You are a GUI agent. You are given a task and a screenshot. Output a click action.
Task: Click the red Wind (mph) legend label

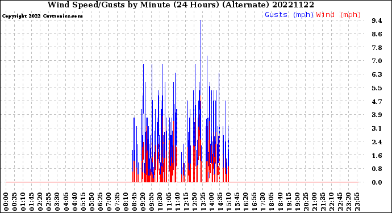[x=339, y=15]
